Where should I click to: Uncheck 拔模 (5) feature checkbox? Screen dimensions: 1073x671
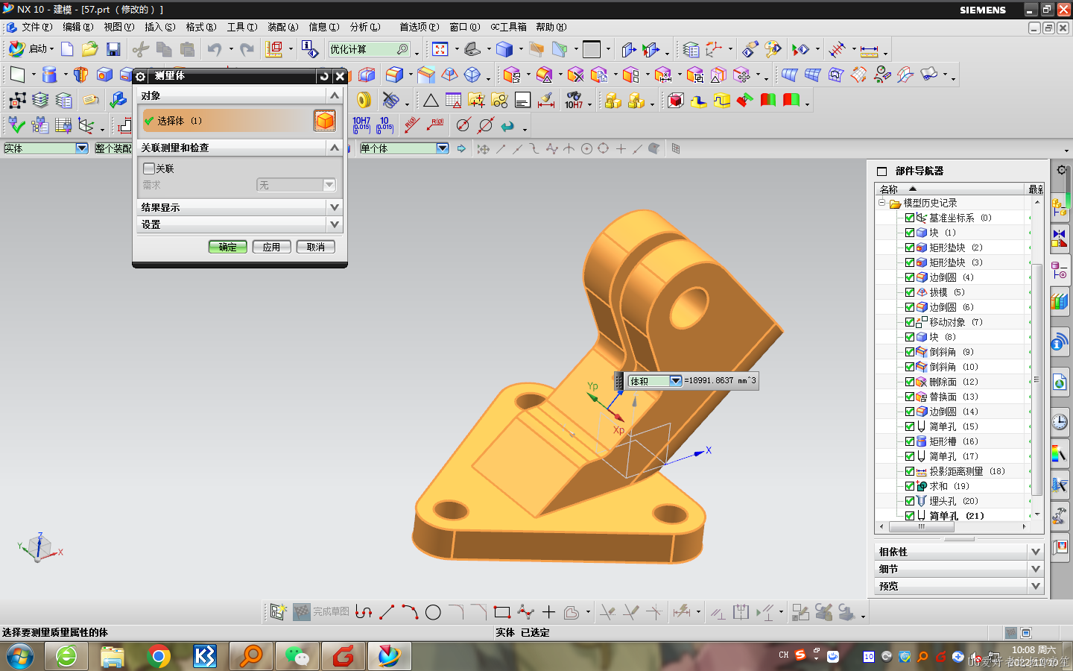tap(910, 292)
